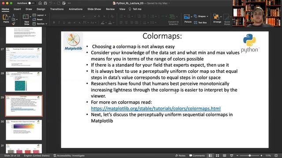
Task: Open the Shapes dropdown arrow
Action: click(x=208, y=16)
